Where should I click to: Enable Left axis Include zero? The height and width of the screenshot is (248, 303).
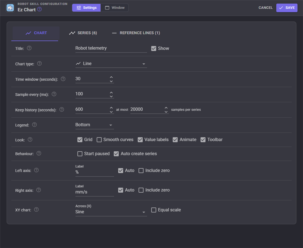[x=141, y=170]
